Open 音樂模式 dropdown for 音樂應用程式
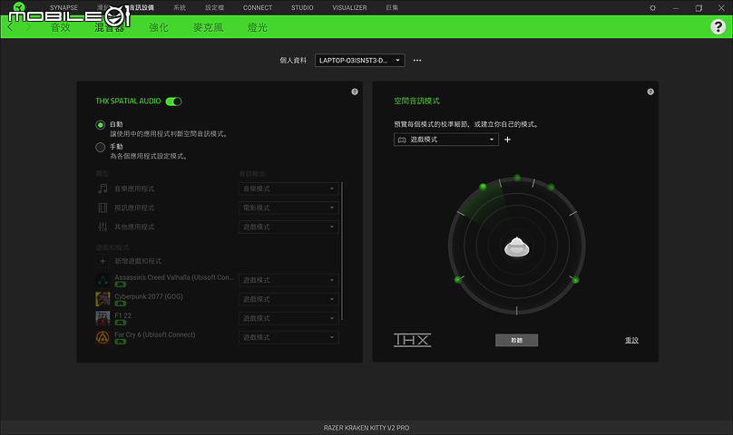Viewport: 733px width, 435px height. [288, 188]
